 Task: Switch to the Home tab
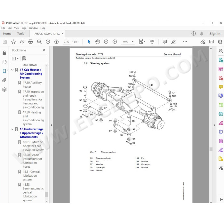coord(7,34)
